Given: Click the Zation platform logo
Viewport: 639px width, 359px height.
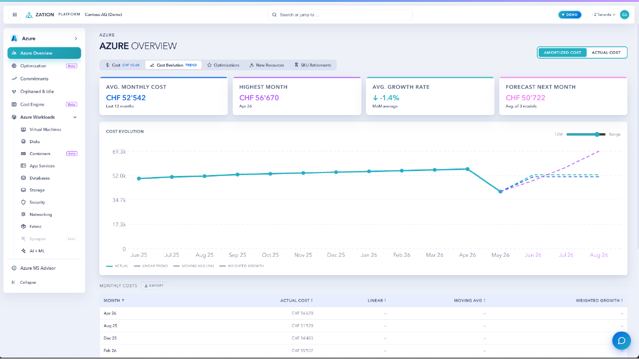Looking at the screenshot, I should click(40, 14).
